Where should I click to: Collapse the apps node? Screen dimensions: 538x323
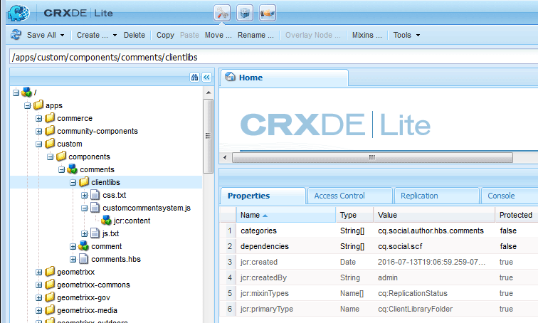click(28, 105)
